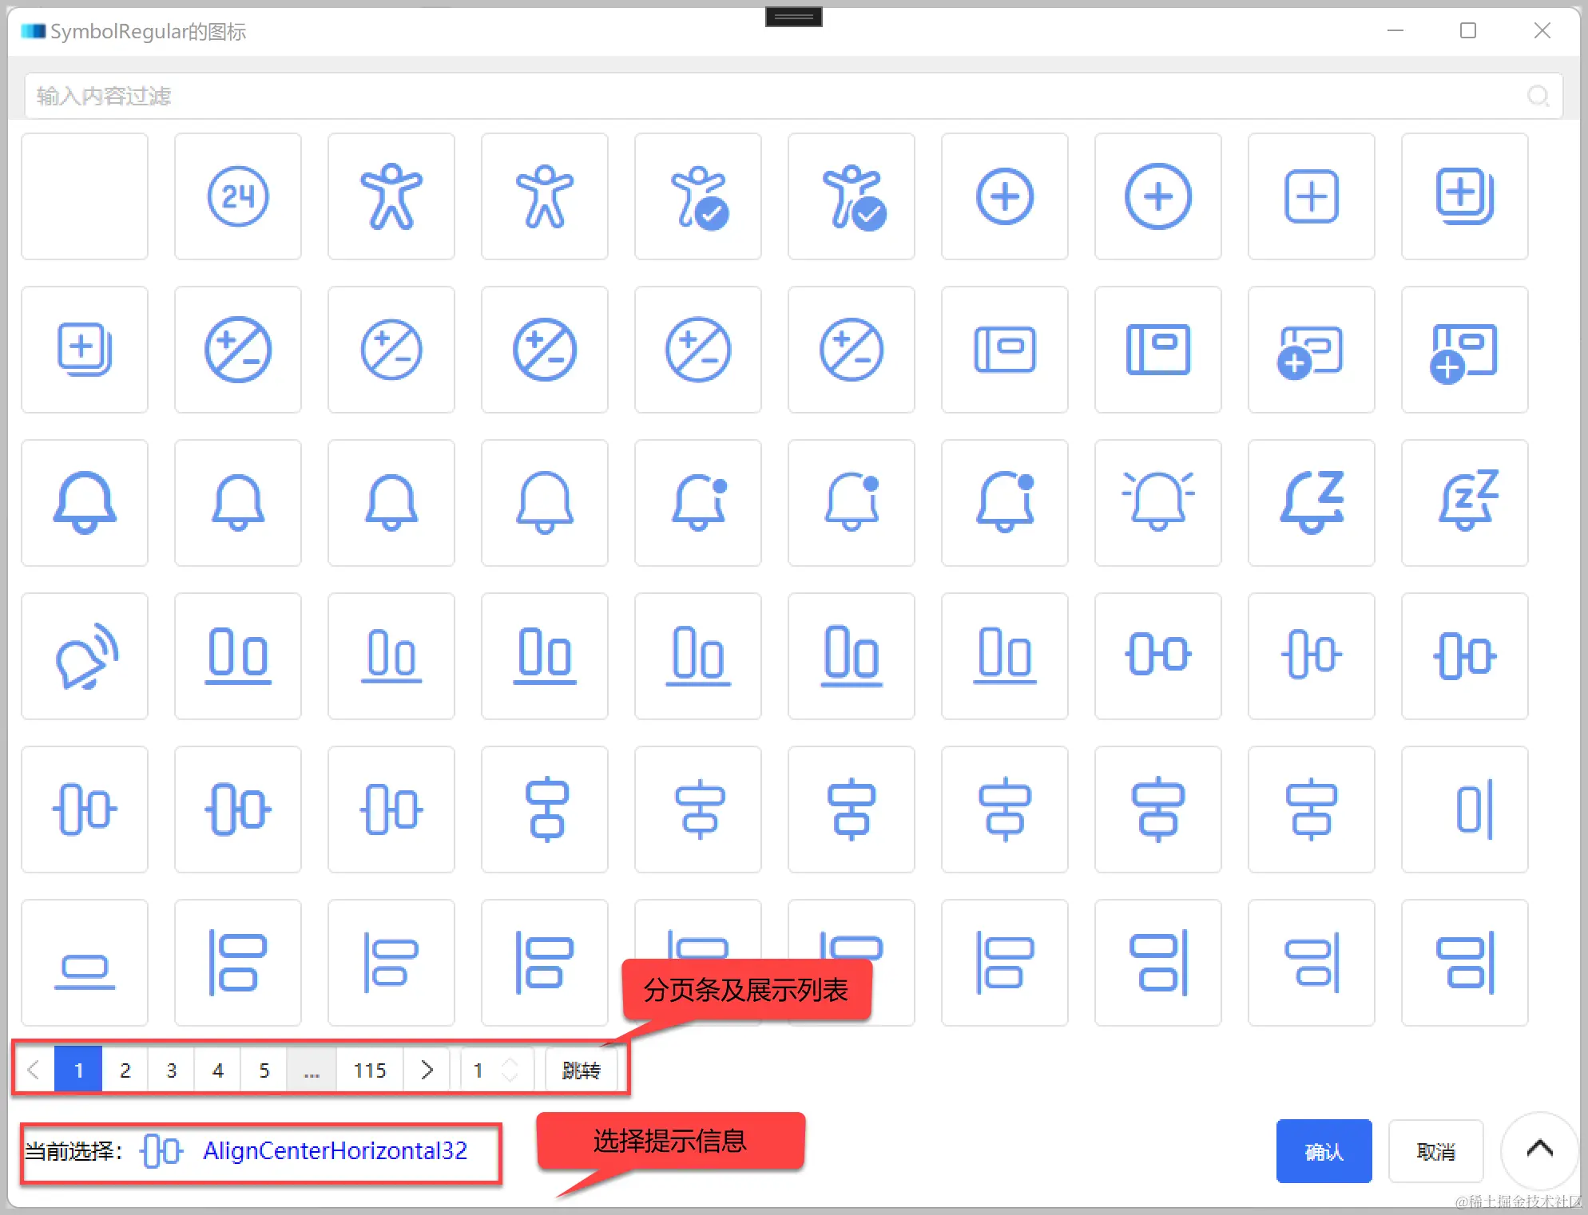Jump to last page 115

click(370, 1070)
